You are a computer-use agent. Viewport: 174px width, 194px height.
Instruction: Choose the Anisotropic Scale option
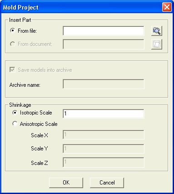click(15, 124)
